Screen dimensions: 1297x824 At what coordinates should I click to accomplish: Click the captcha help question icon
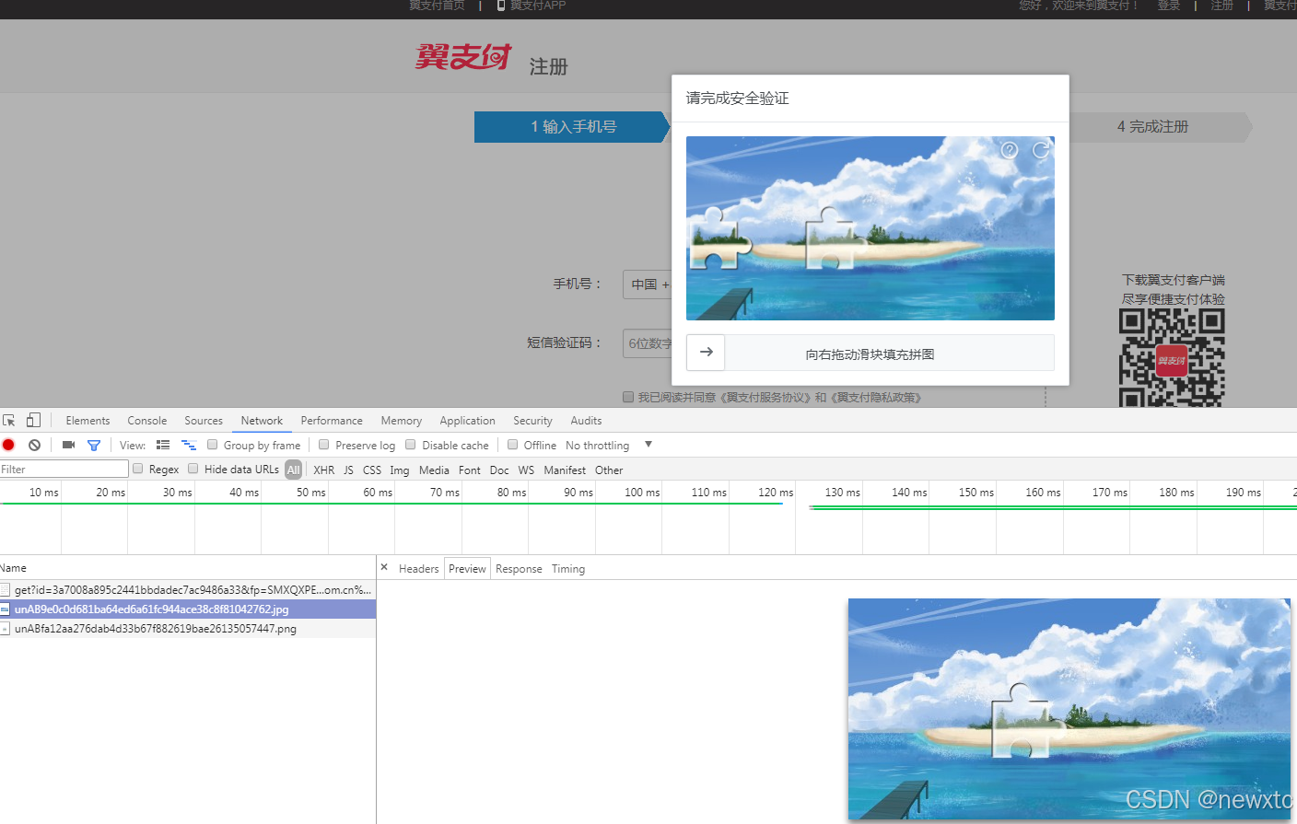pos(1010,150)
